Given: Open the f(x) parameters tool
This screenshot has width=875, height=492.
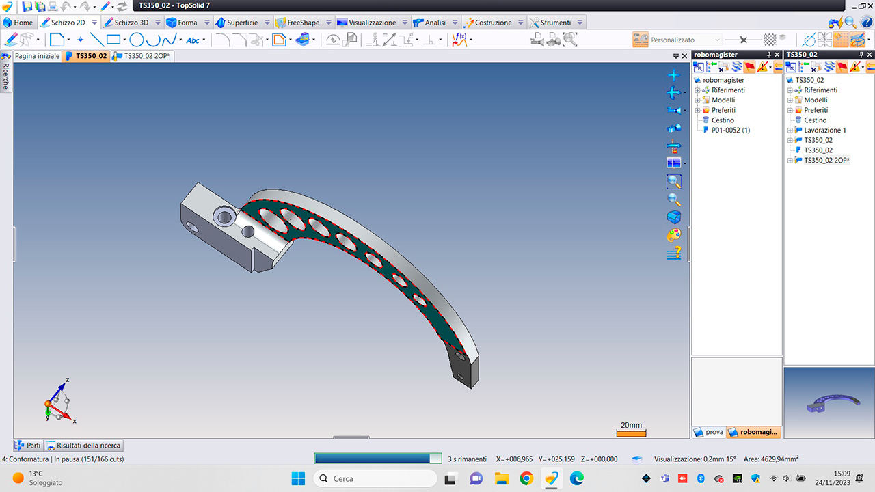Looking at the screenshot, I should coord(460,40).
